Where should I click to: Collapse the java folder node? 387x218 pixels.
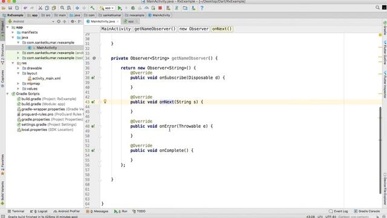pos(13,38)
